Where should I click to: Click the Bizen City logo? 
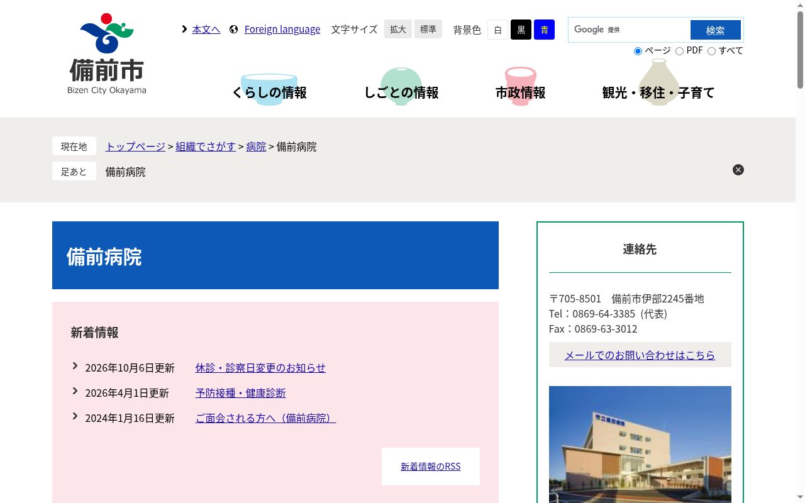point(107,54)
